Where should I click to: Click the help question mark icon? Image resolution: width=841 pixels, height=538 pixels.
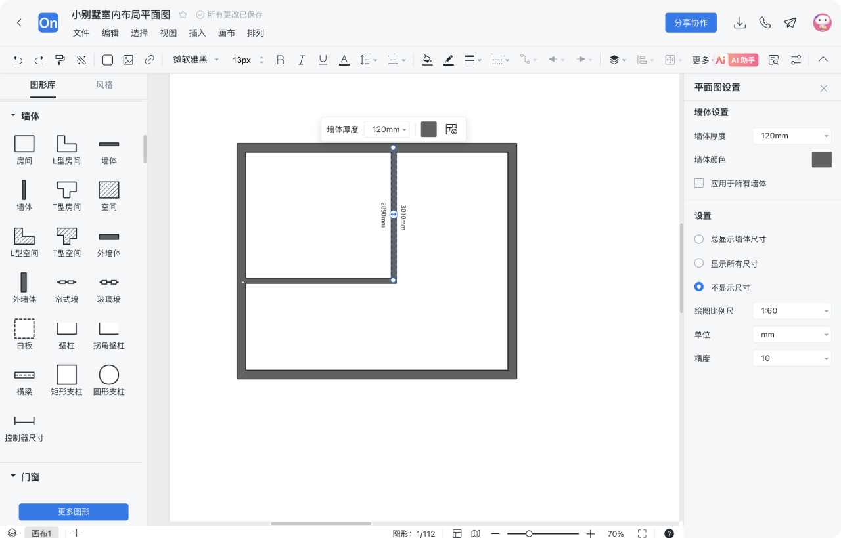(669, 533)
